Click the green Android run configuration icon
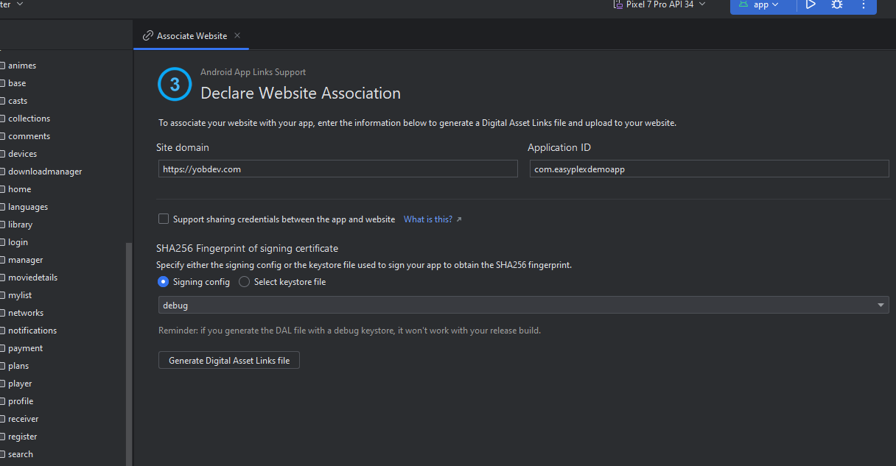Screen dimensions: 896x466 tap(743, 4)
